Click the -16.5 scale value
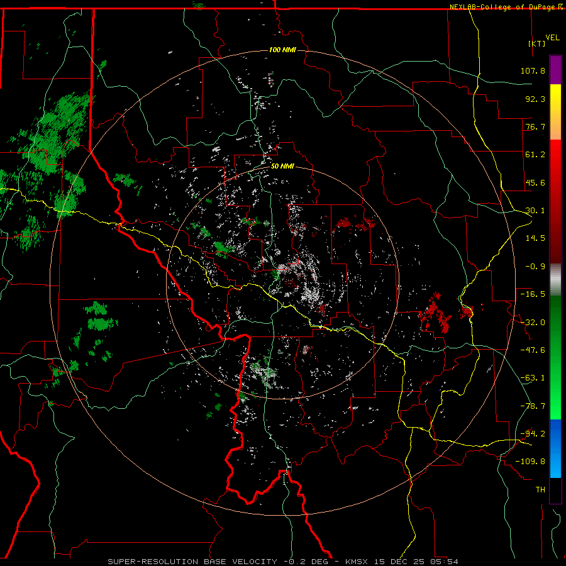This screenshot has width=566, height=566. 533,294
